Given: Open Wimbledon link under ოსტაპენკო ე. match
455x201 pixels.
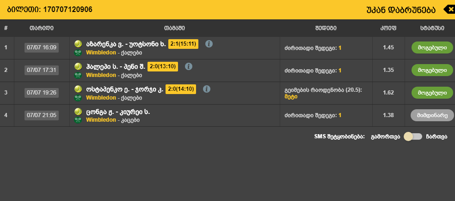Looking at the screenshot, I should click(x=101, y=98).
